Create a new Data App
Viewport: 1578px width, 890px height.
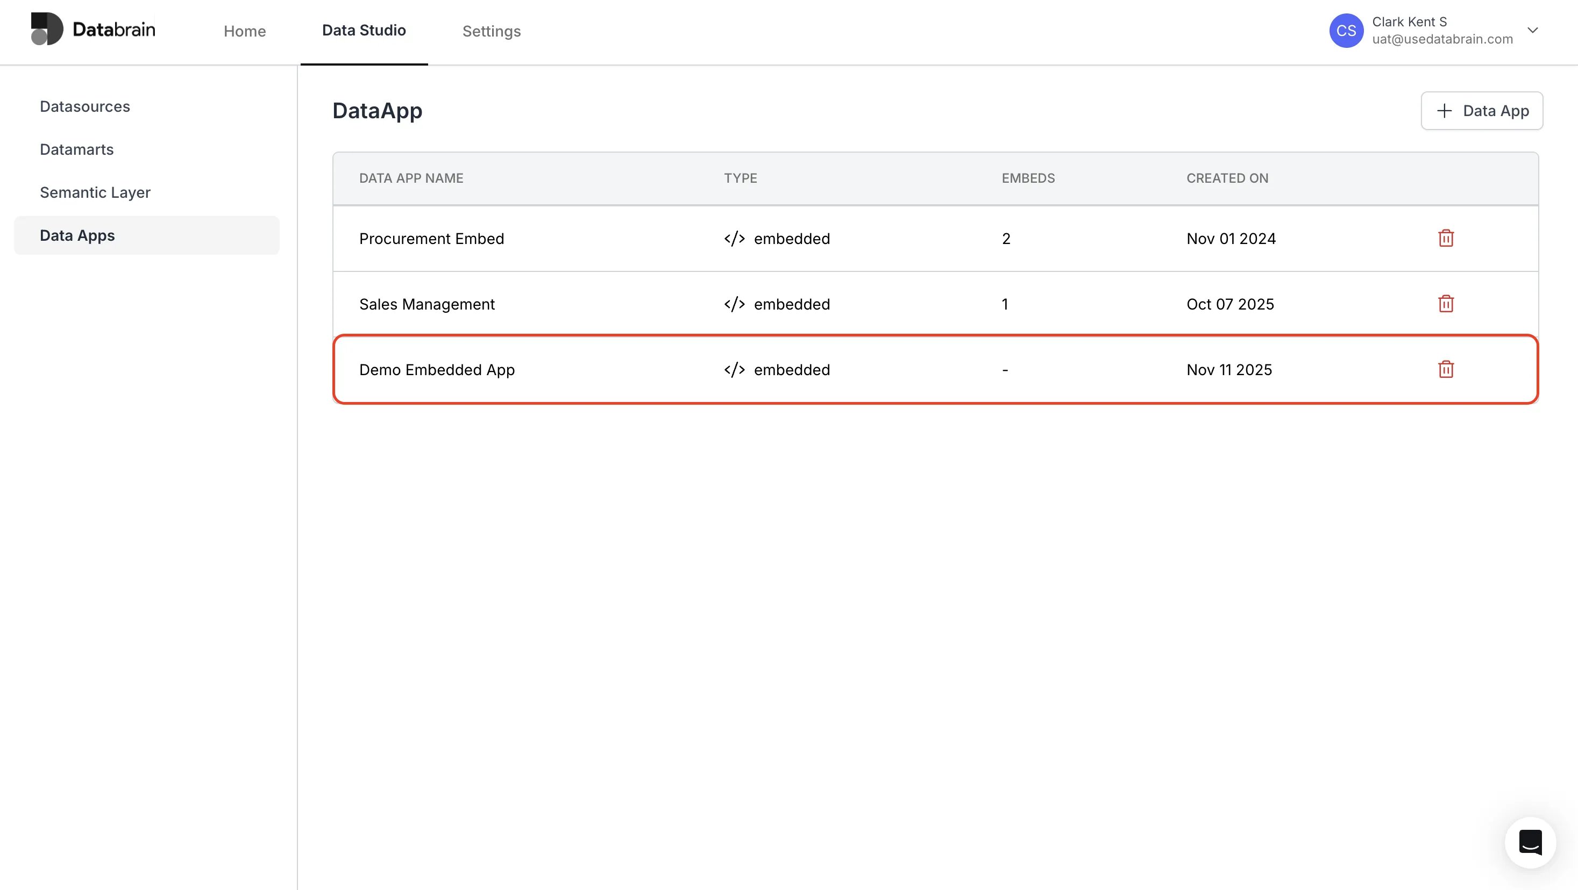click(x=1481, y=111)
